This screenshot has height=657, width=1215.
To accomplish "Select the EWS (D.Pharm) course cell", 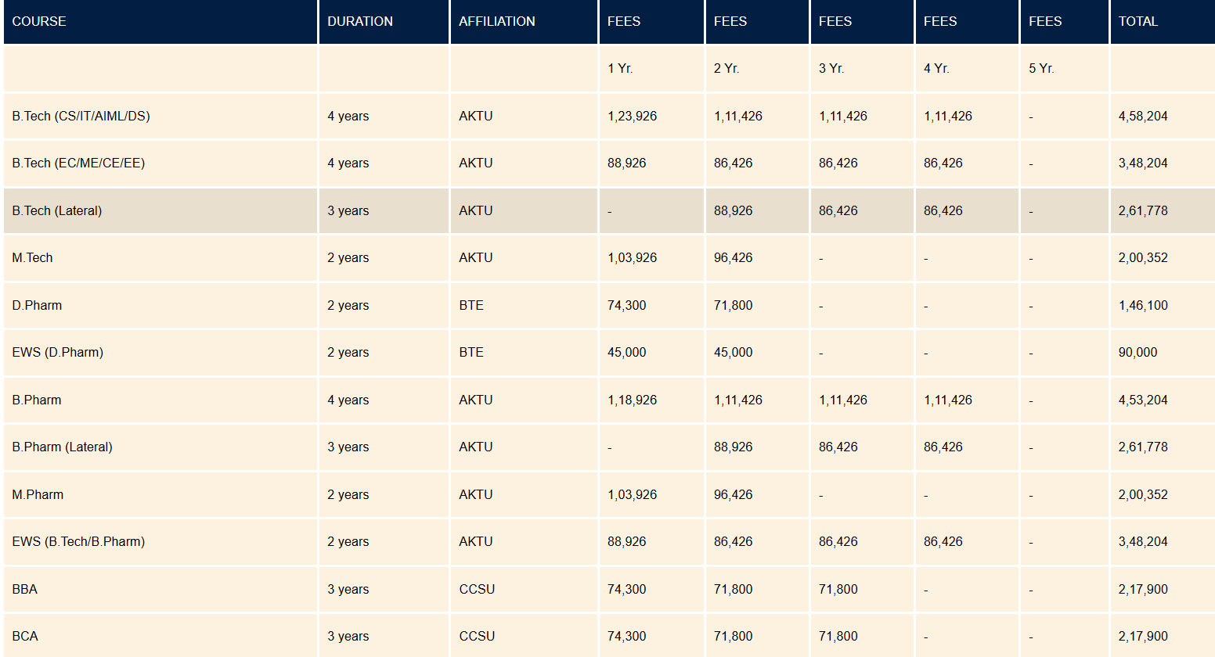I will click(x=57, y=353).
